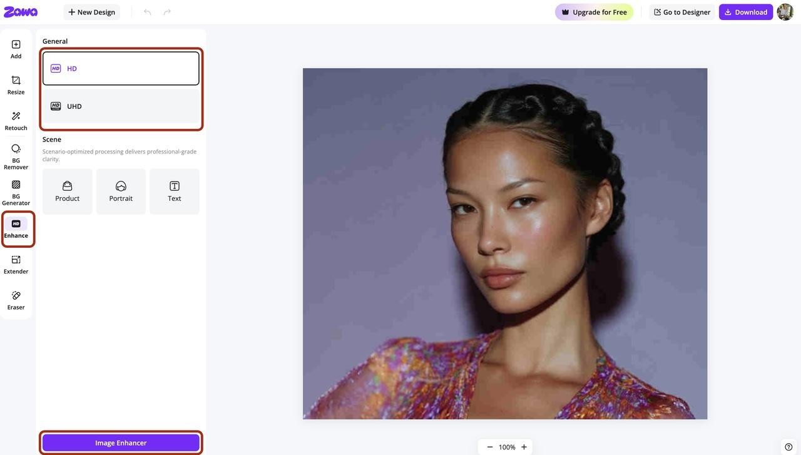Choose the UHD enhancement option

coord(121,106)
